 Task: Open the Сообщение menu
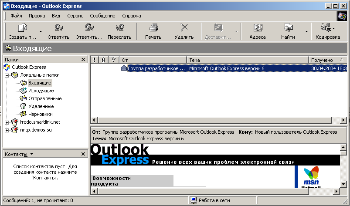[x=102, y=16]
